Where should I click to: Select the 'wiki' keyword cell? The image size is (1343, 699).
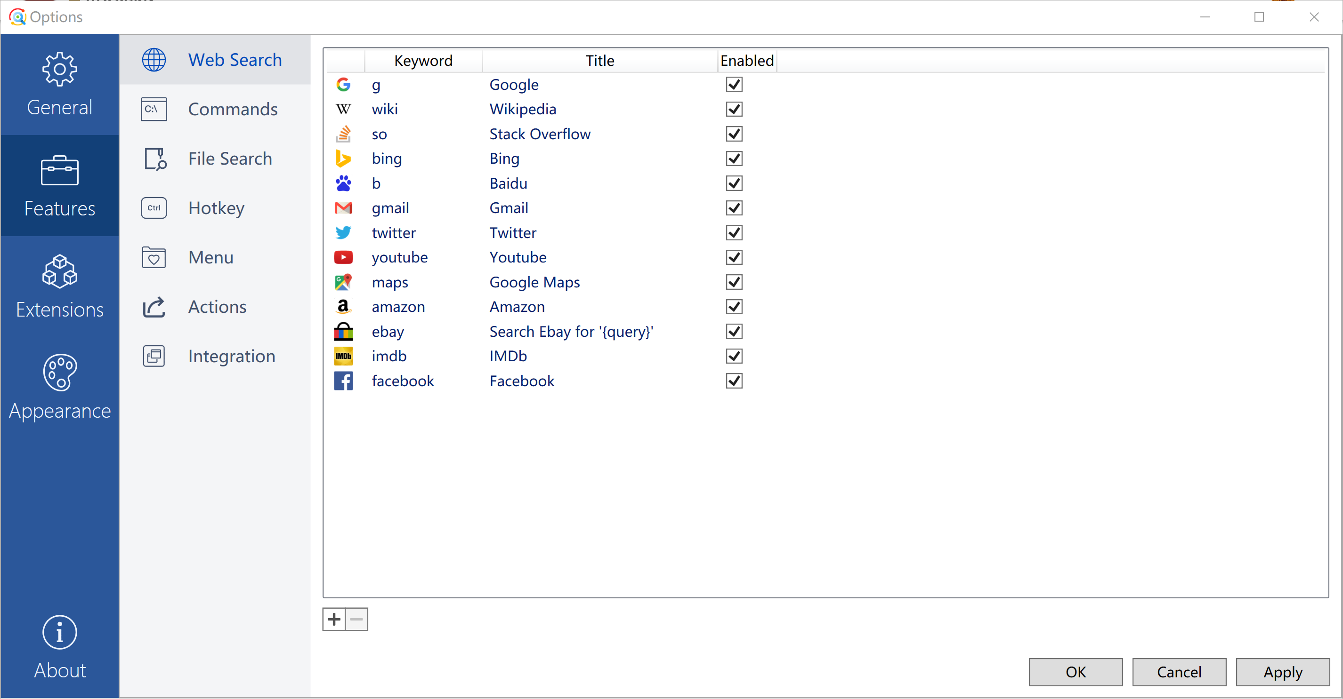coord(385,110)
